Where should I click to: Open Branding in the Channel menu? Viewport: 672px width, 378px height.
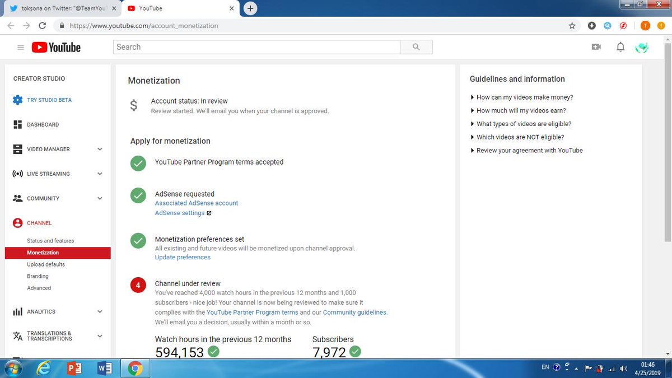point(38,276)
